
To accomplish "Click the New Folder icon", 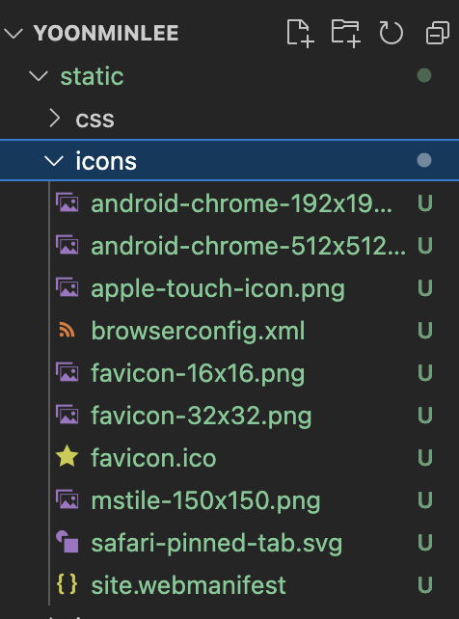I will (x=346, y=33).
